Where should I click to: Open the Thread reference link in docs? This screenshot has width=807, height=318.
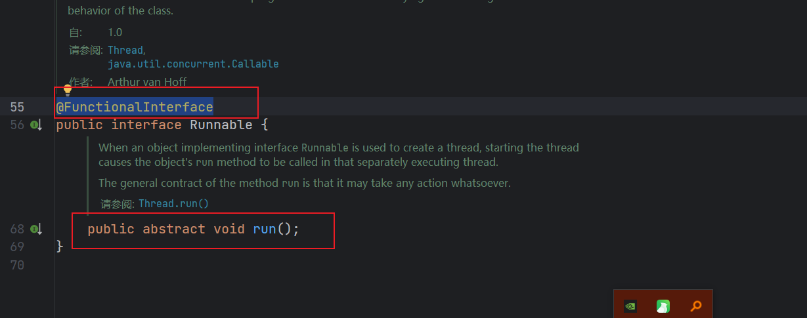coord(125,50)
